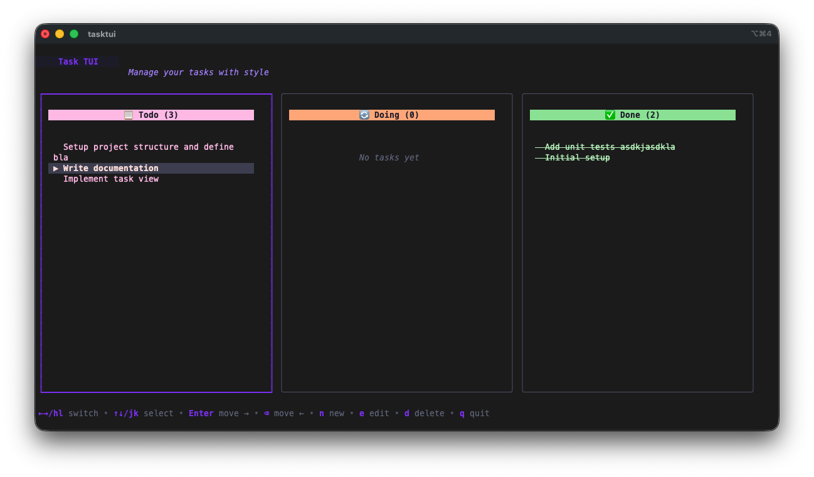Click the ↑↓ arrows icon in the status bar
The image size is (814, 477).
point(118,413)
